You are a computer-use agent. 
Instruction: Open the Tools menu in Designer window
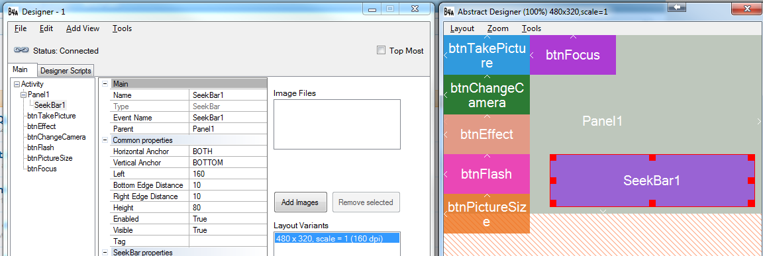click(122, 28)
